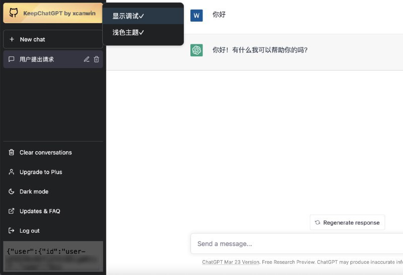
Task: Toggle the 显示调试 checked option
Action: pos(128,16)
